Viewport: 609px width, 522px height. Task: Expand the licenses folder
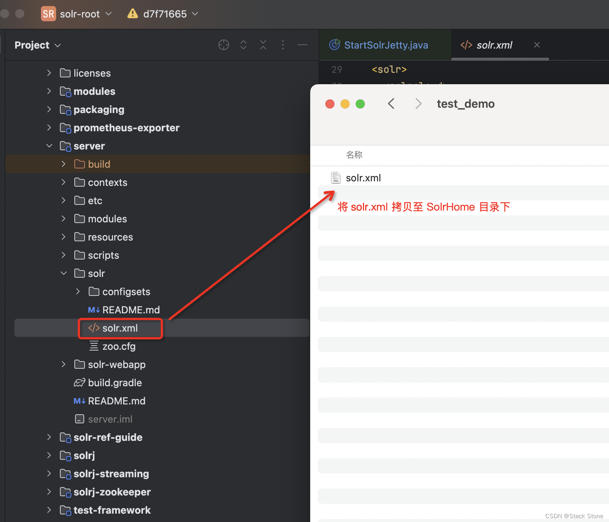click(x=49, y=73)
